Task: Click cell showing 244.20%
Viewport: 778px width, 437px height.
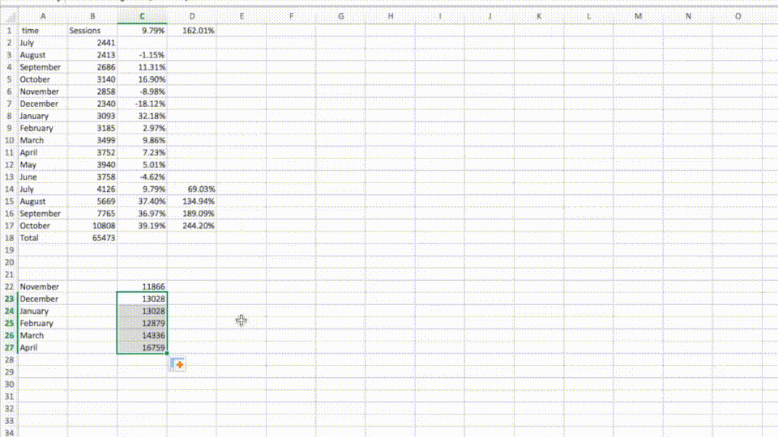Action: pyautogui.click(x=191, y=226)
